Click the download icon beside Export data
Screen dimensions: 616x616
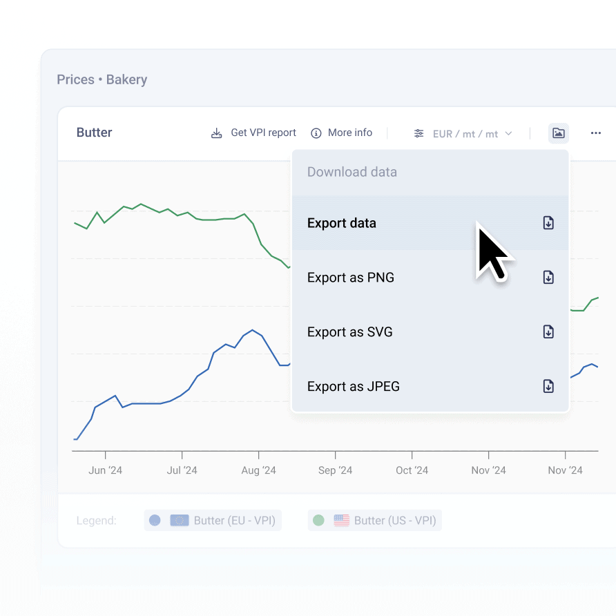click(548, 223)
